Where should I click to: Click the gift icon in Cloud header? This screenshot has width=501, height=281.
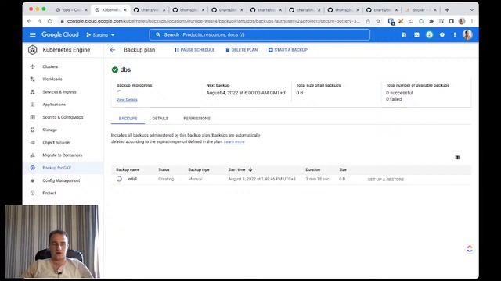pos(404,34)
